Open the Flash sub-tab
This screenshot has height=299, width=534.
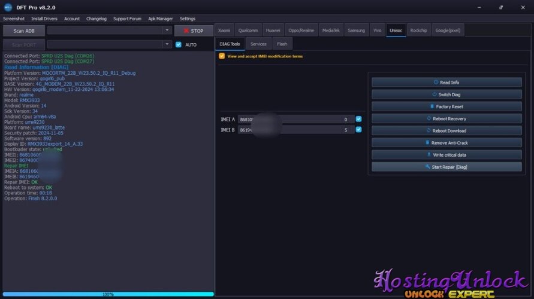click(x=282, y=44)
